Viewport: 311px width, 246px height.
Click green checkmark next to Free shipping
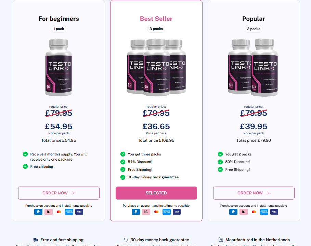(x=25, y=166)
